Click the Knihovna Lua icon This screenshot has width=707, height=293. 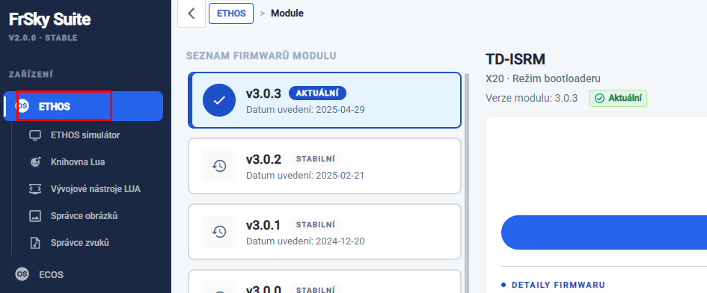pyautogui.click(x=35, y=162)
